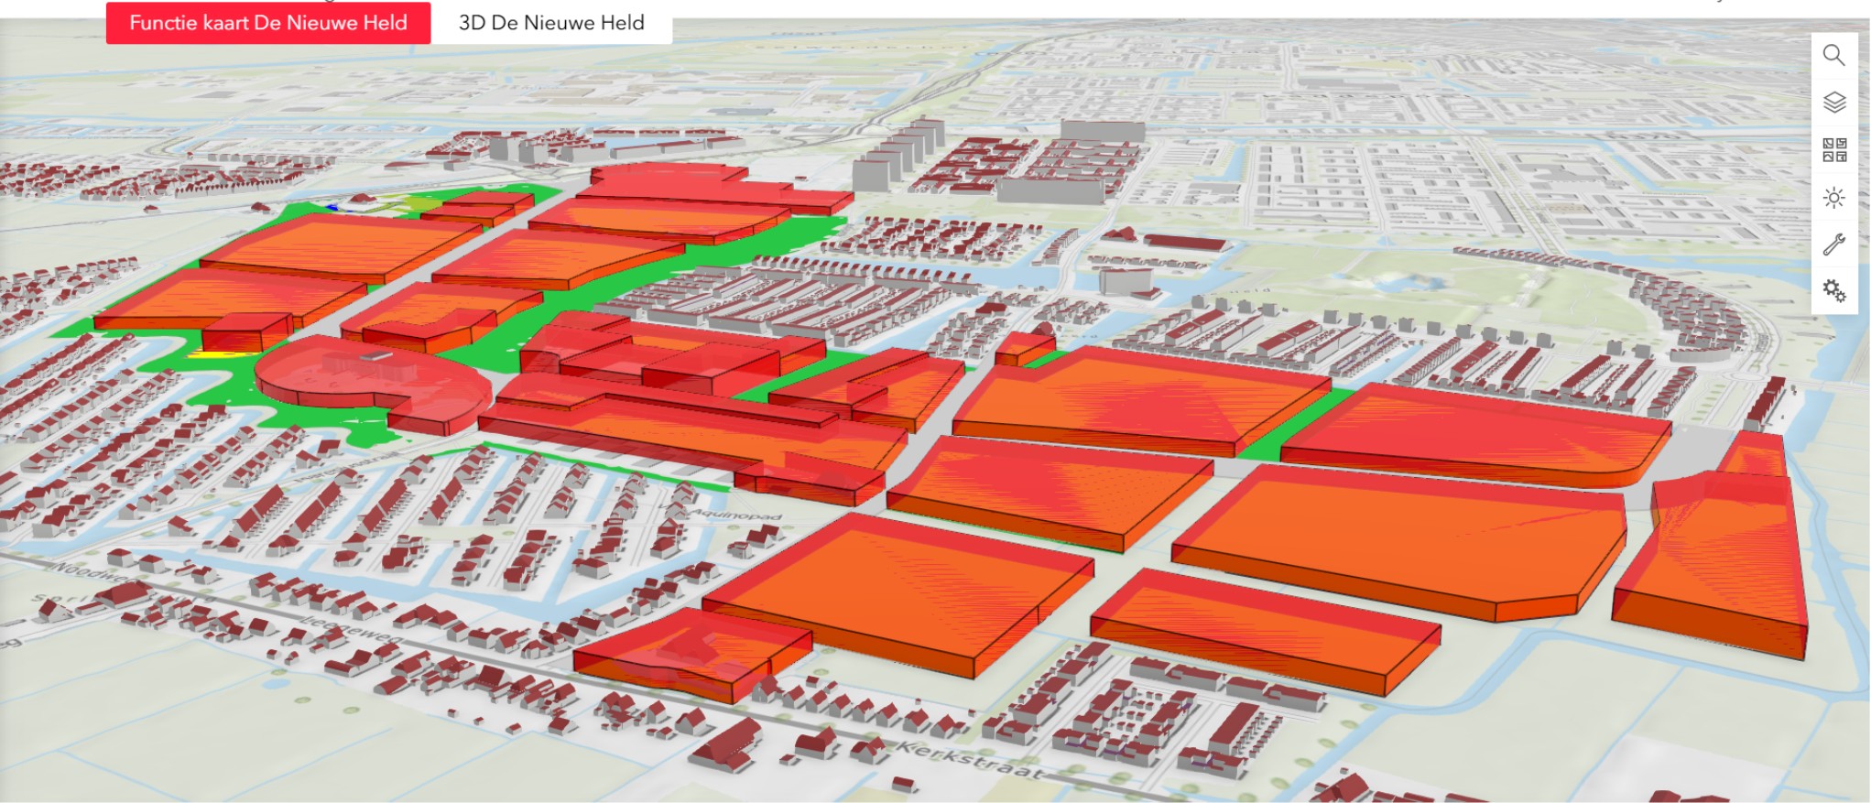The image size is (1871, 803).
Task: Open the wrench tools icon
Action: click(x=1833, y=244)
